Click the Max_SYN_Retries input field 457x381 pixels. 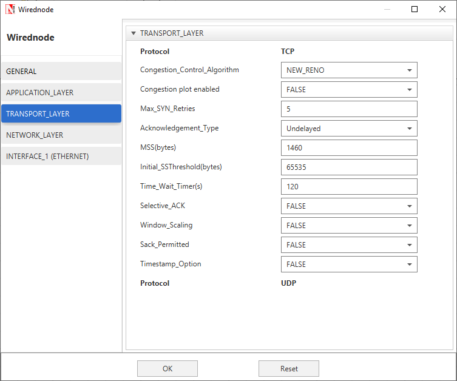349,109
